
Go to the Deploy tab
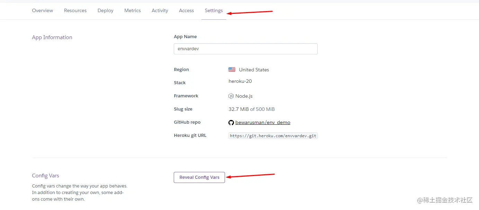click(x=106, y=11)
